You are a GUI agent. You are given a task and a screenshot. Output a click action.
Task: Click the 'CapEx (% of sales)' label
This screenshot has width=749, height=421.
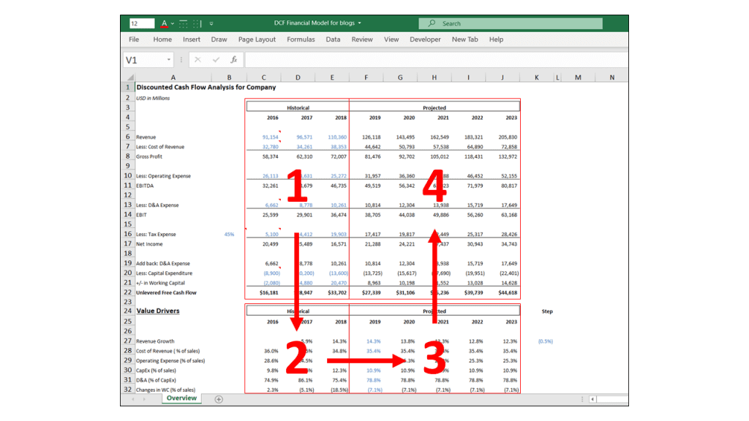157,371
